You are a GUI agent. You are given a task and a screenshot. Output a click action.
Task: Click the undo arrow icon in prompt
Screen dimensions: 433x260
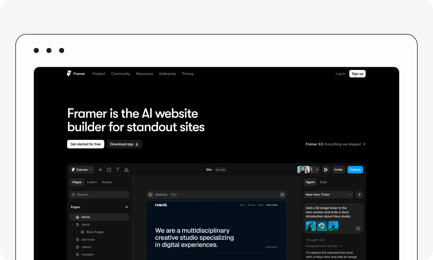tap(358, 228)
